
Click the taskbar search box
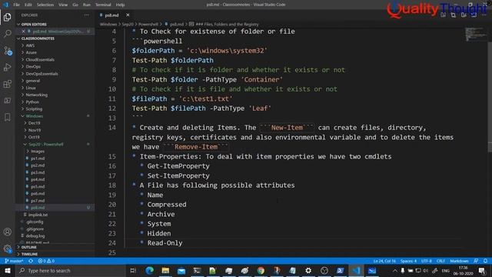point(70,270)
